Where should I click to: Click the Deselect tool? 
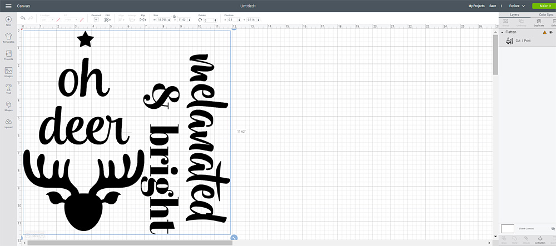point(96,18)
